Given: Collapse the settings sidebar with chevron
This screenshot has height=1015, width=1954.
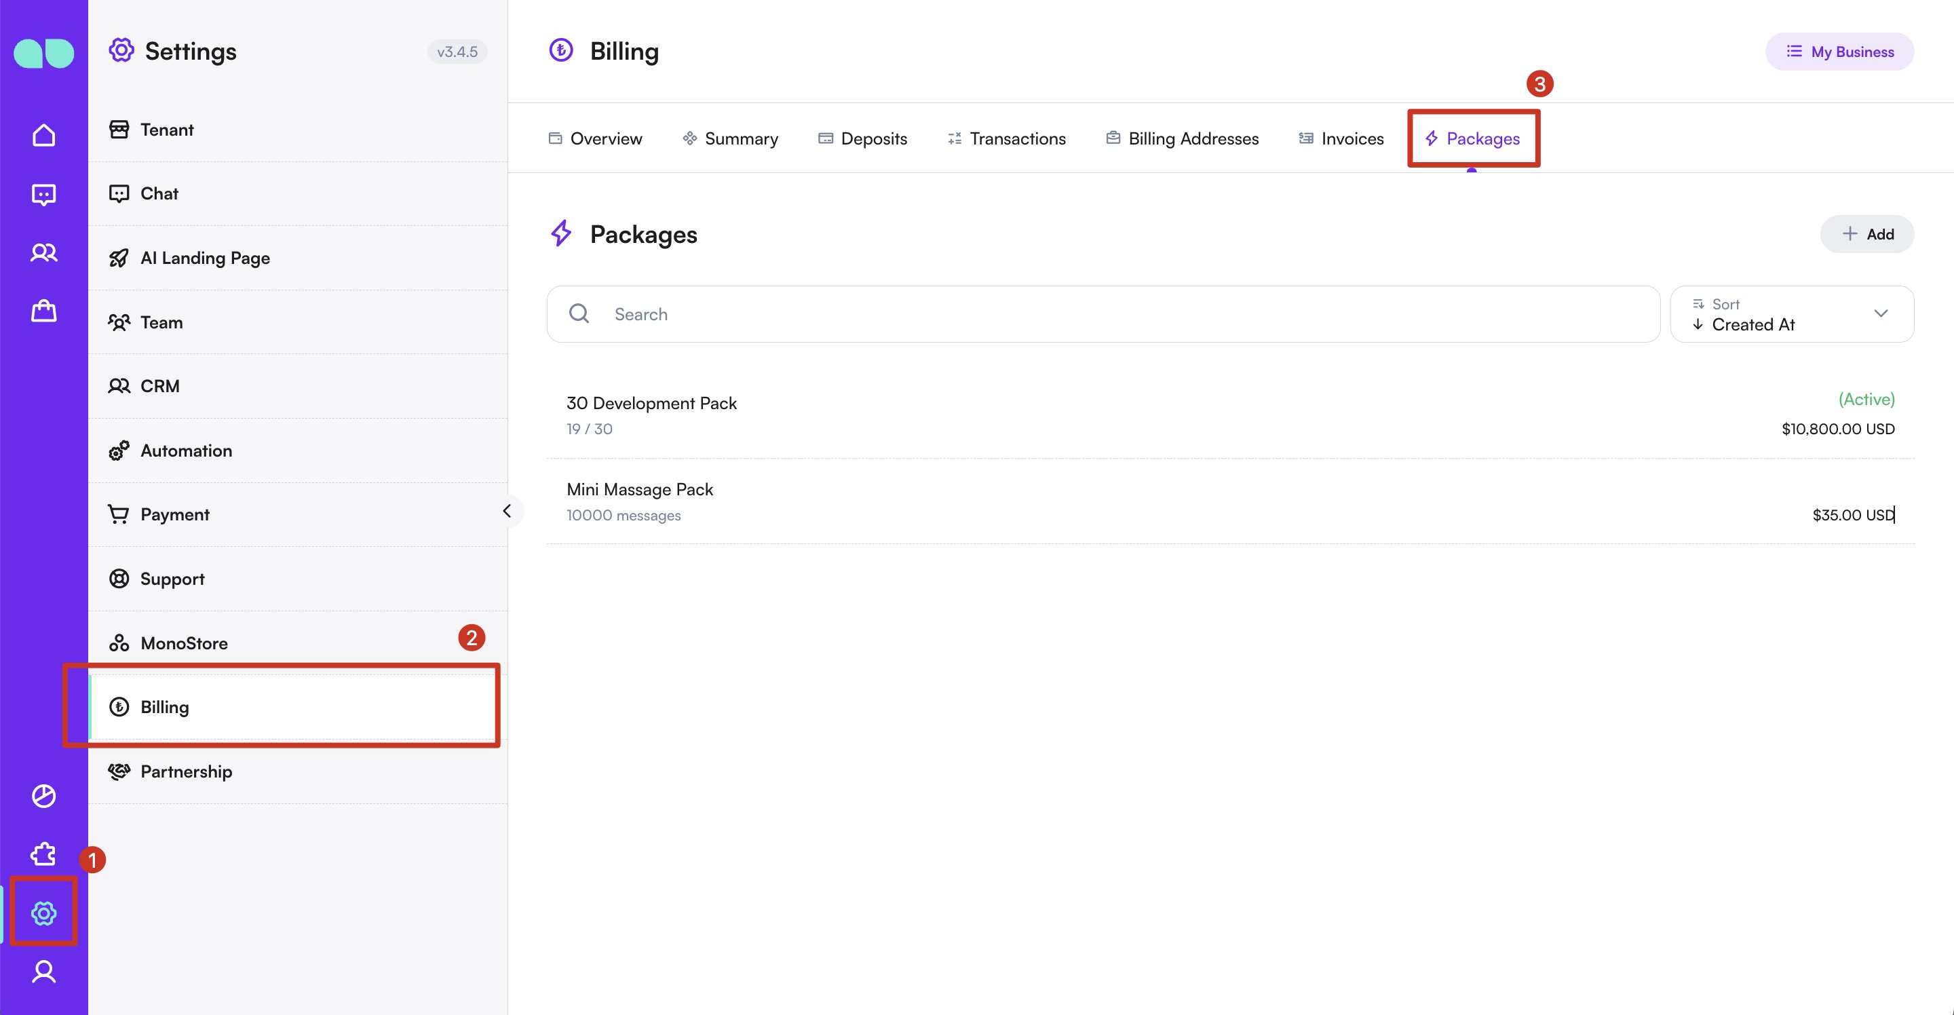Looking at the screenshot, I should [x=507, y=512].
